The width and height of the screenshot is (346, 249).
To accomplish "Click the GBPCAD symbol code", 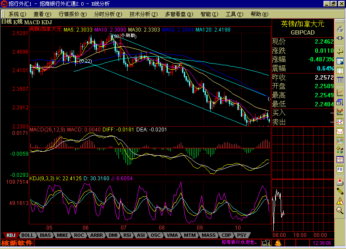I will [302, 33].
